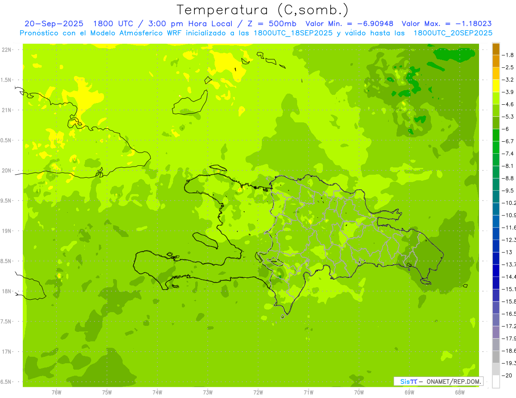The height and width of the screenshot is (398, 516).
Task: Click the 1800UTC_18SEP2025 initialization time text
Action: pos(293,33)
